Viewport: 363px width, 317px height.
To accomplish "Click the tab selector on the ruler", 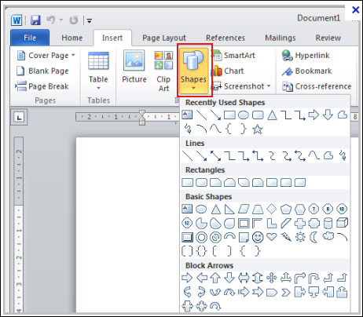I will point(19,118).
